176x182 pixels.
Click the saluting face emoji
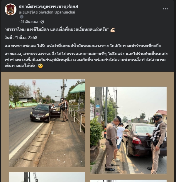pos(40,66)
